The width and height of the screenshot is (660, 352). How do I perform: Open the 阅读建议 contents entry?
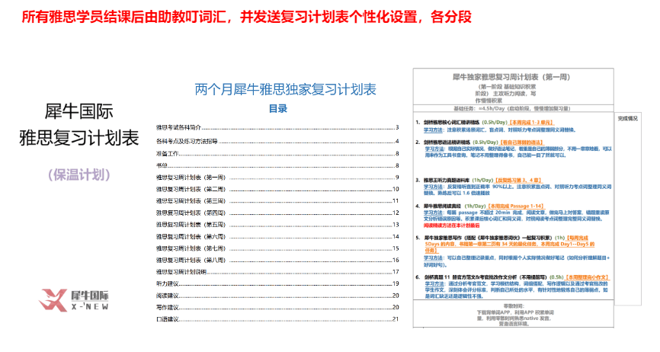click(167, 295)
